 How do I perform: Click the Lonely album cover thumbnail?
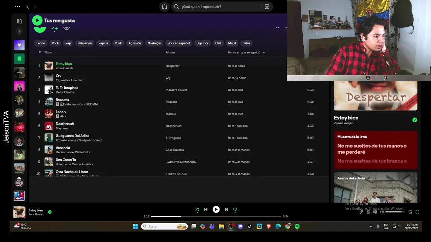click(49, 114)
